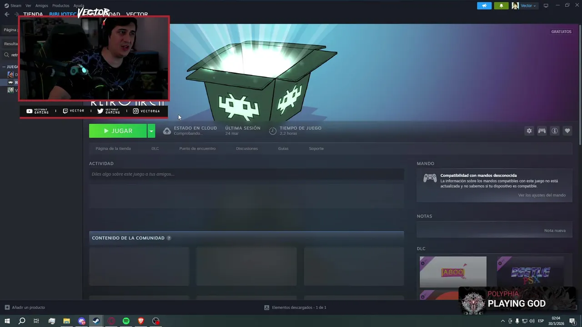Click Nota nueva button
Screen dimensions: 582x327
pyautogui.click(x=555, y=231)
